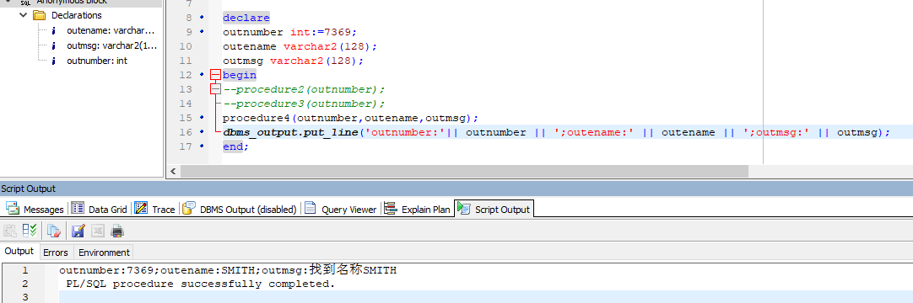Open the Data Grid tab

(x=99, y=209)
